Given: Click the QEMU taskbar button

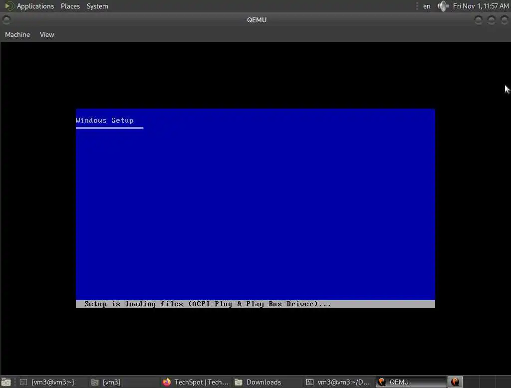Looking at the screenshot, I should [x=411, y=382].
